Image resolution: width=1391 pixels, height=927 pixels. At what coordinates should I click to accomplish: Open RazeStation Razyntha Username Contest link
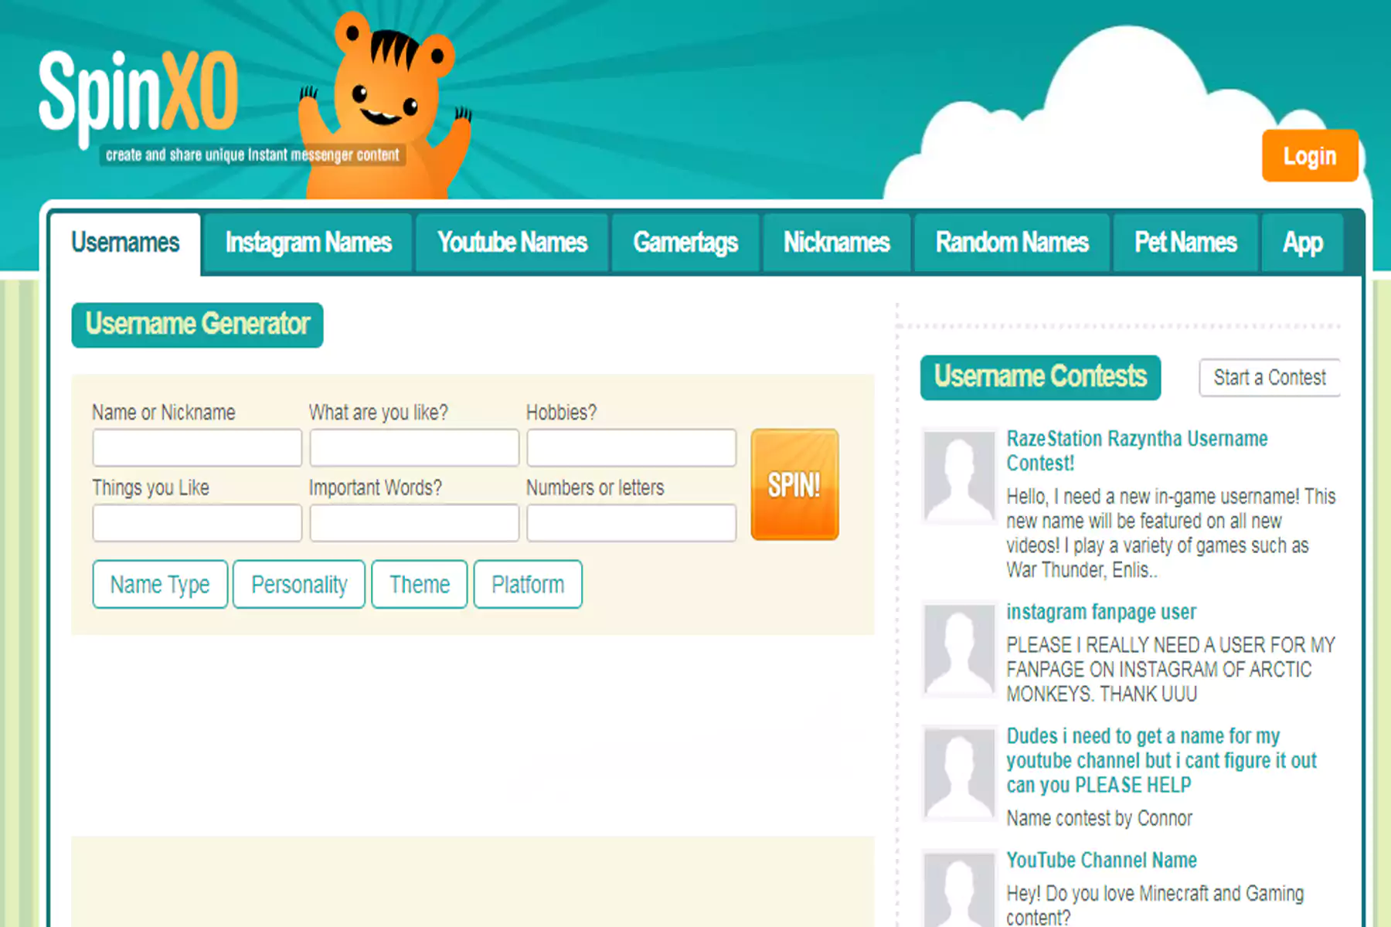click(x=1136, y=450)
